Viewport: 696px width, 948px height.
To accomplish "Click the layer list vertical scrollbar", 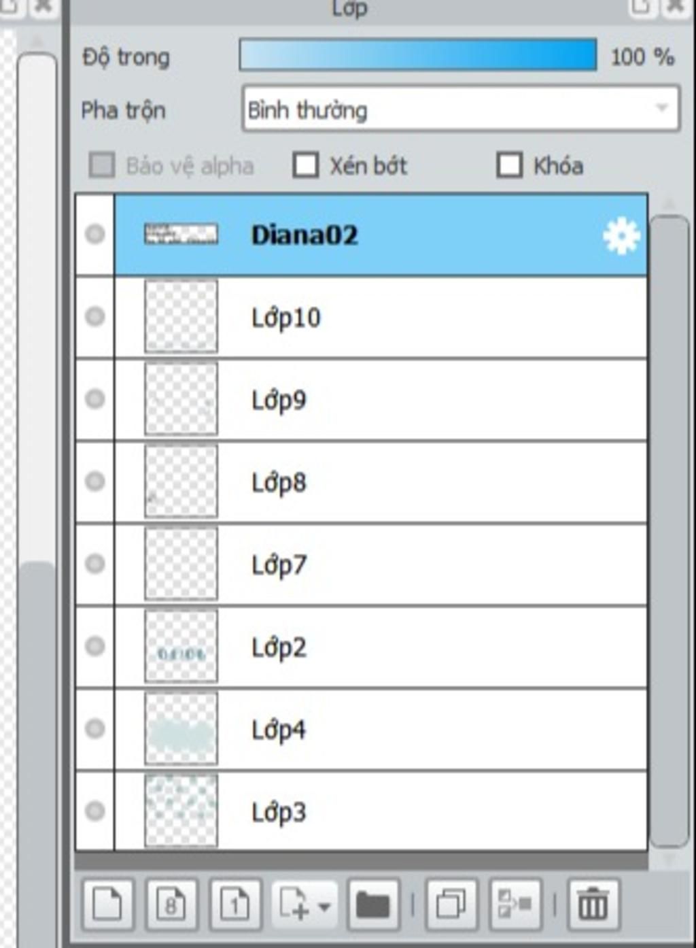I will pyautogui.click(x=669, y=530).
